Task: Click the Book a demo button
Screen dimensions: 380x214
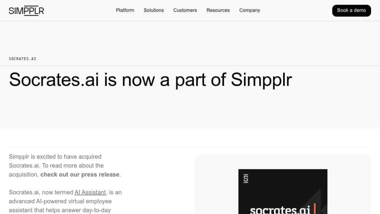Action: pos(351,11)
